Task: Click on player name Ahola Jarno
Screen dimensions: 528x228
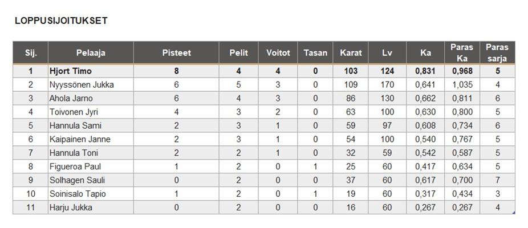Action: 71,99
